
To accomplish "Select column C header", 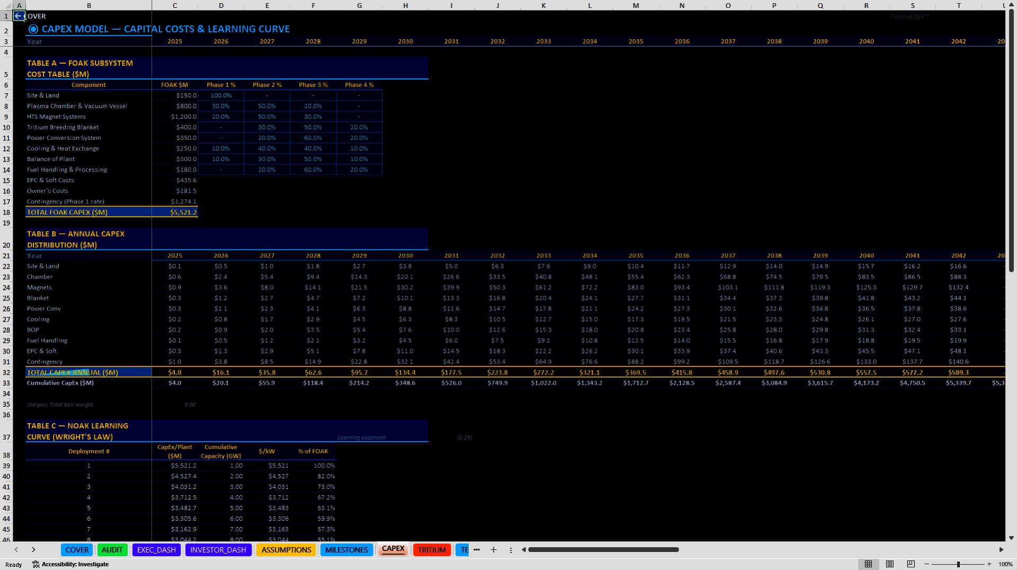I will pyautogui.click(x=175, y=5).
